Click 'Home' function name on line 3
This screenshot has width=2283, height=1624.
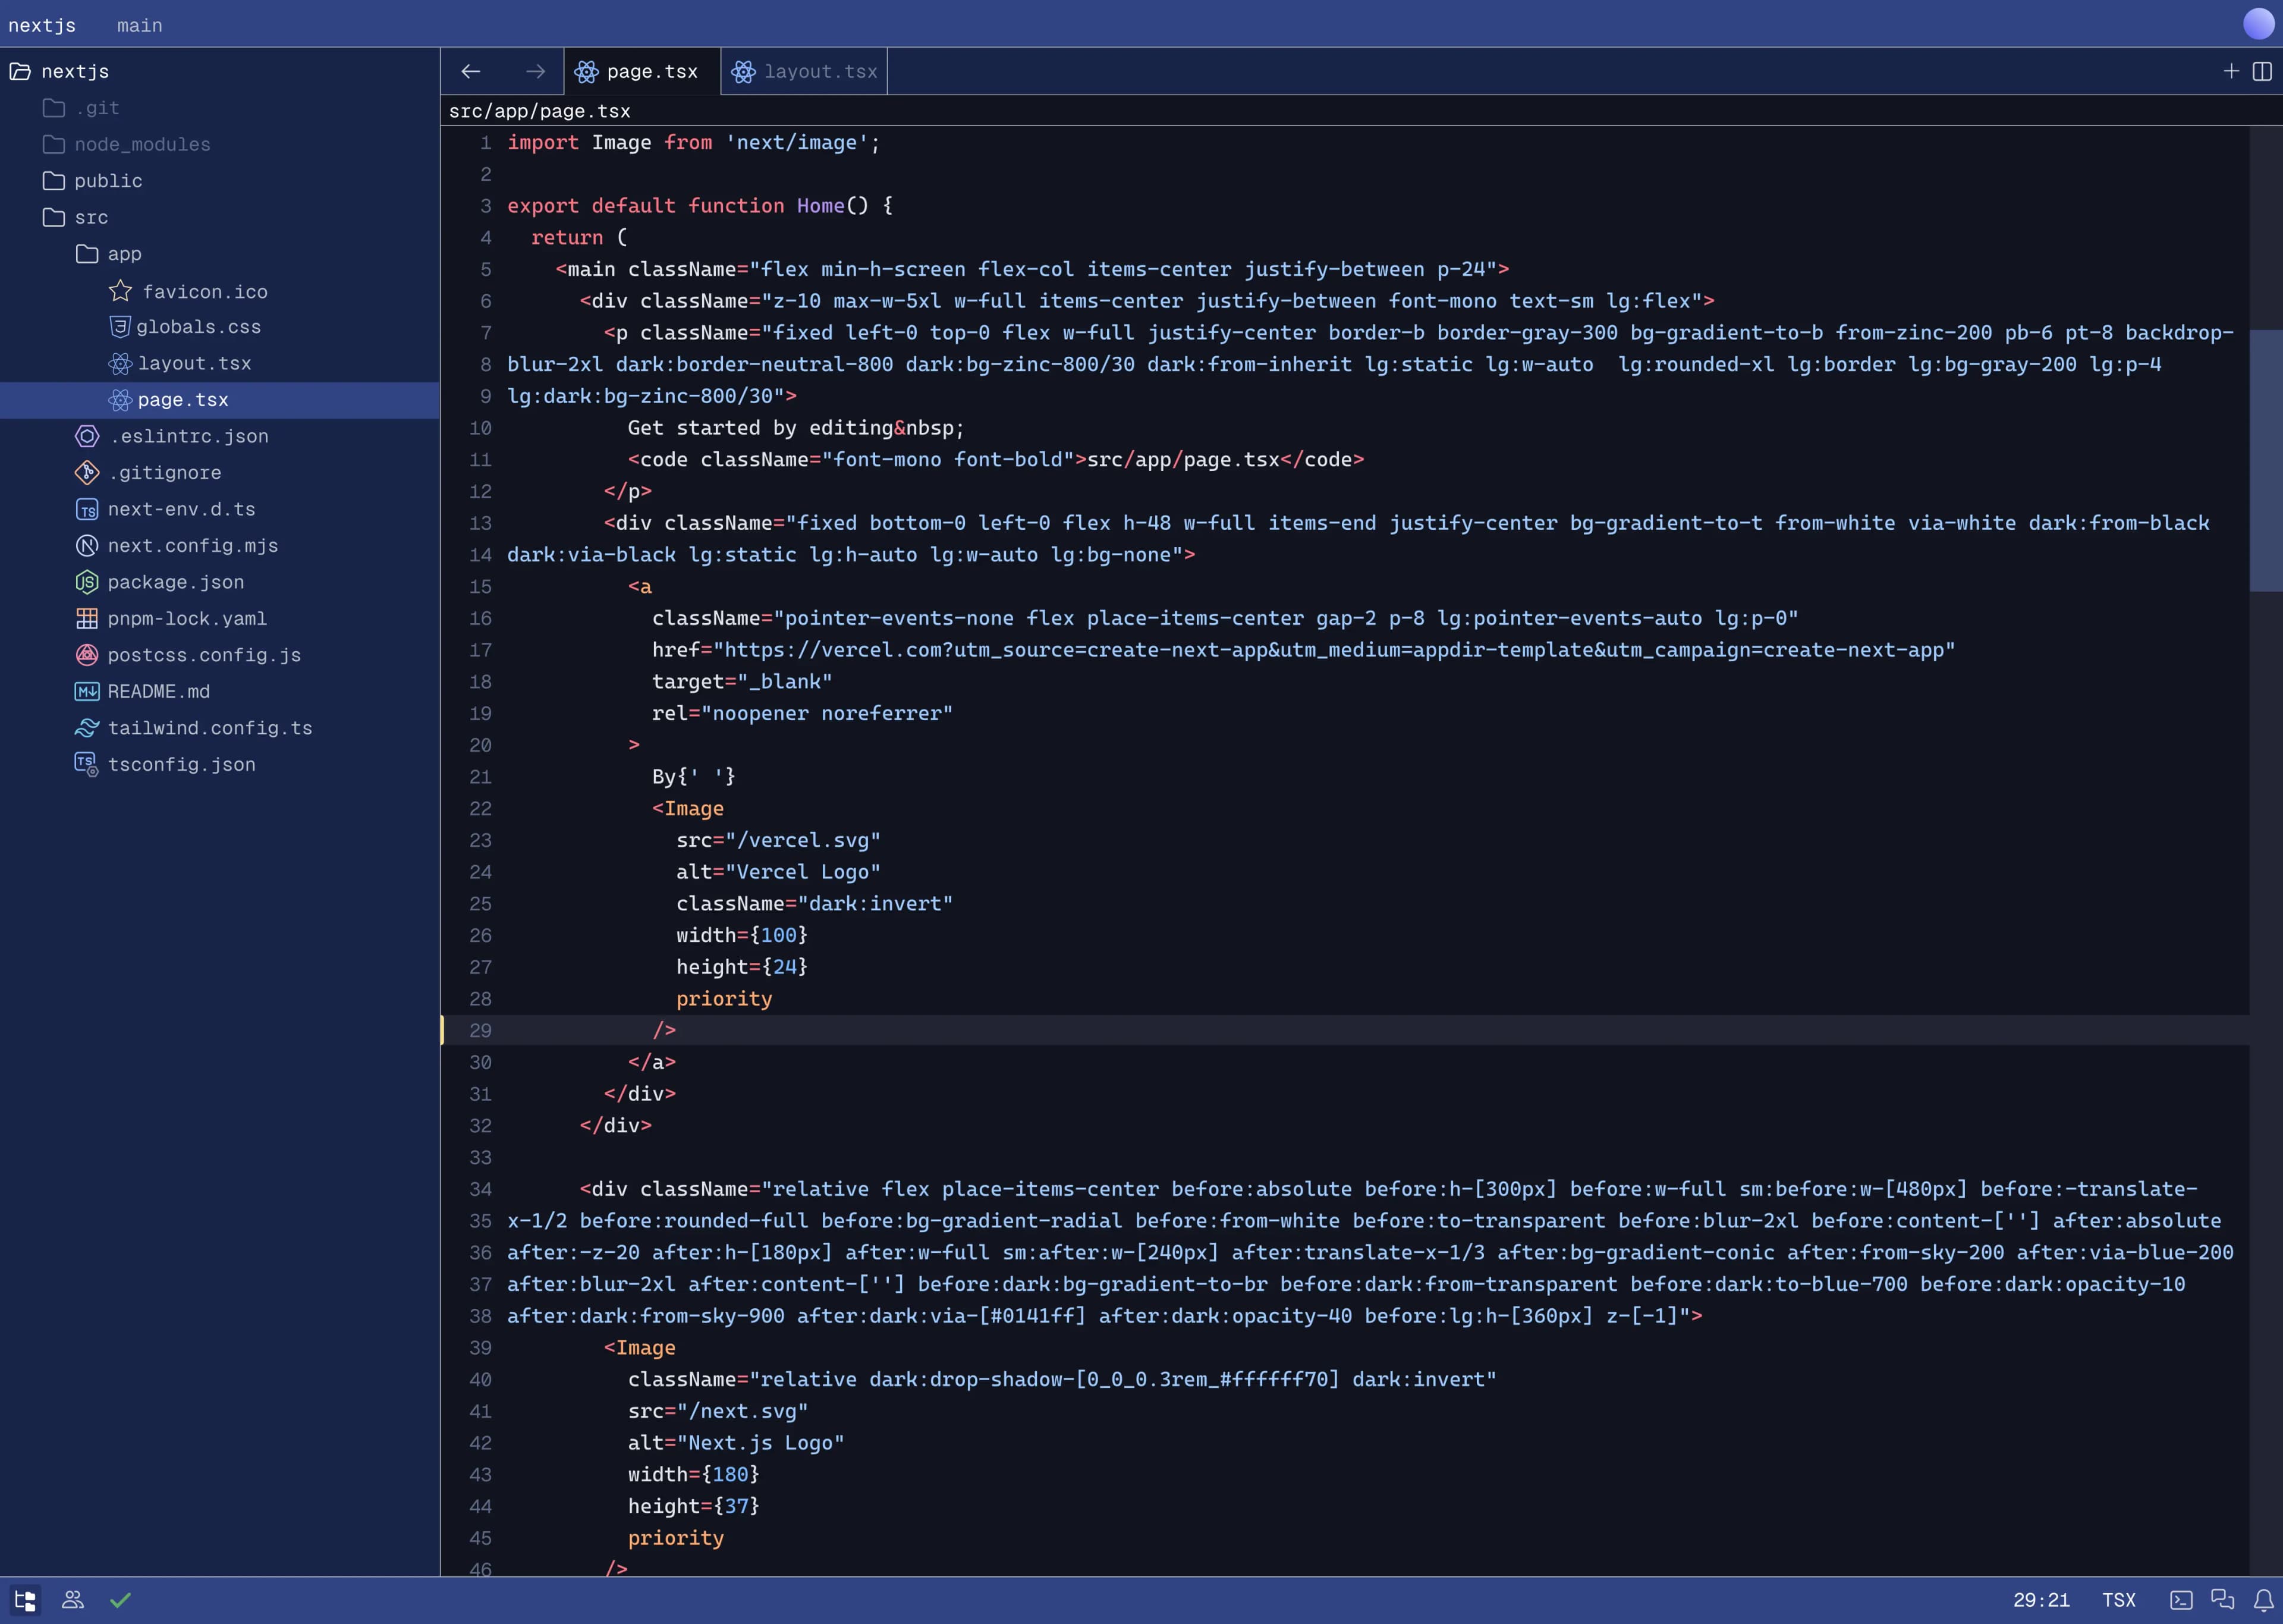[820, 205]
